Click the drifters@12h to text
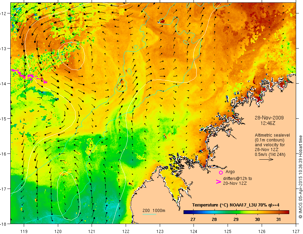Image resolution: width=303 pixels, height=234 pixels. click(x=238, y=179)
